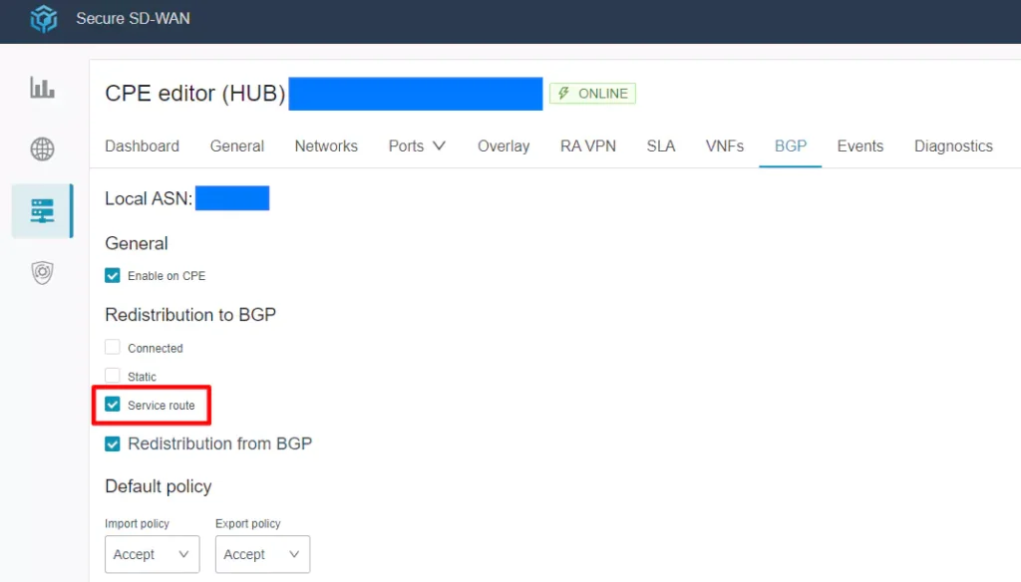Go to the RA VPN tab
Screen dimensions: 1021x582
click(x=588, y=145)
